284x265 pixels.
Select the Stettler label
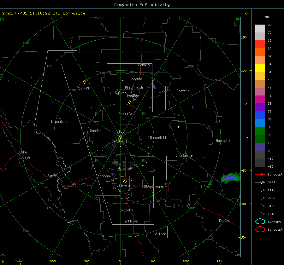(x=184, y=91)
